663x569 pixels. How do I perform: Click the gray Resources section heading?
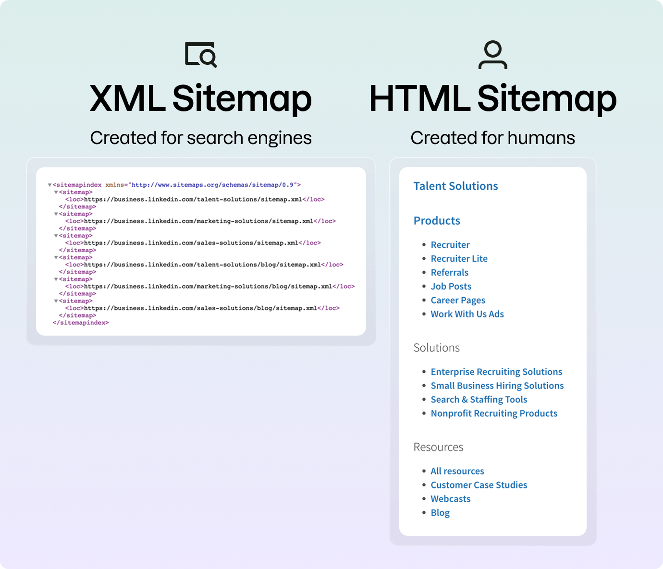point(438,447)
